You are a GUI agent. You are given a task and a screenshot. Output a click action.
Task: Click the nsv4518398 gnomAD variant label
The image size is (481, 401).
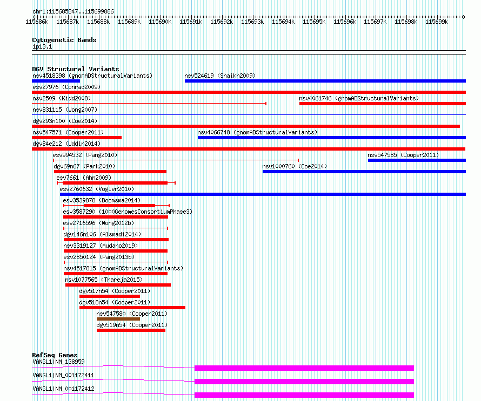(x=92, y=76)
